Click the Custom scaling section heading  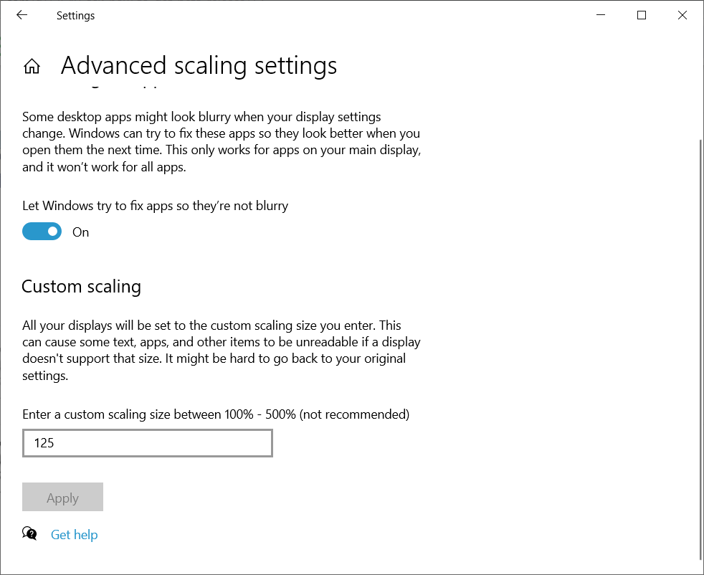coord(81,287)
